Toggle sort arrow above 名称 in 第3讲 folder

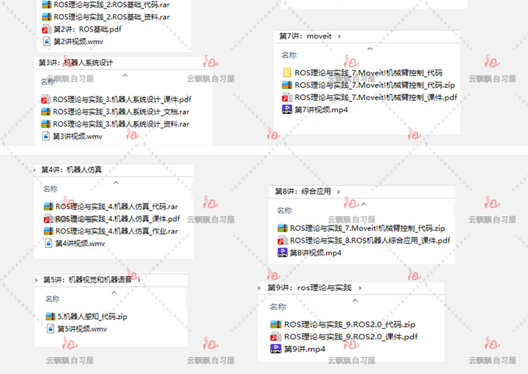click(x=125, y=75)
